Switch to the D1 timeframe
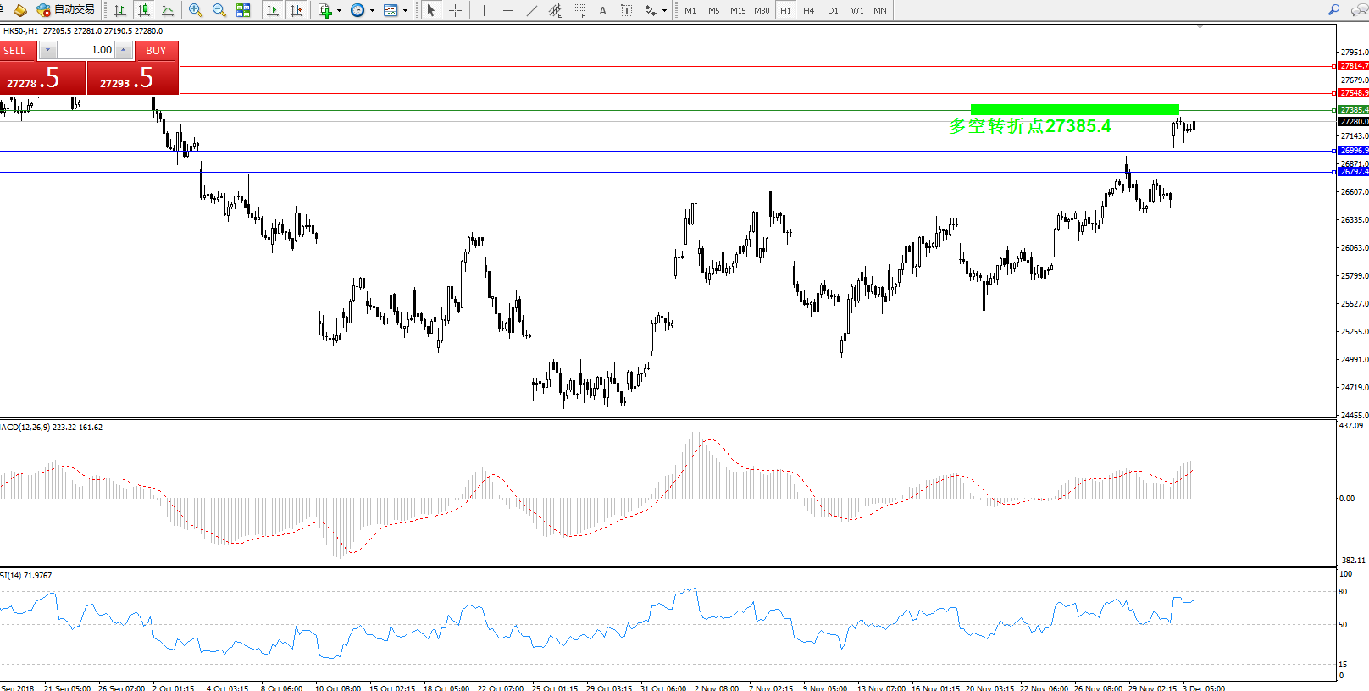This screenshot has width=1369, height=691. 833,10
